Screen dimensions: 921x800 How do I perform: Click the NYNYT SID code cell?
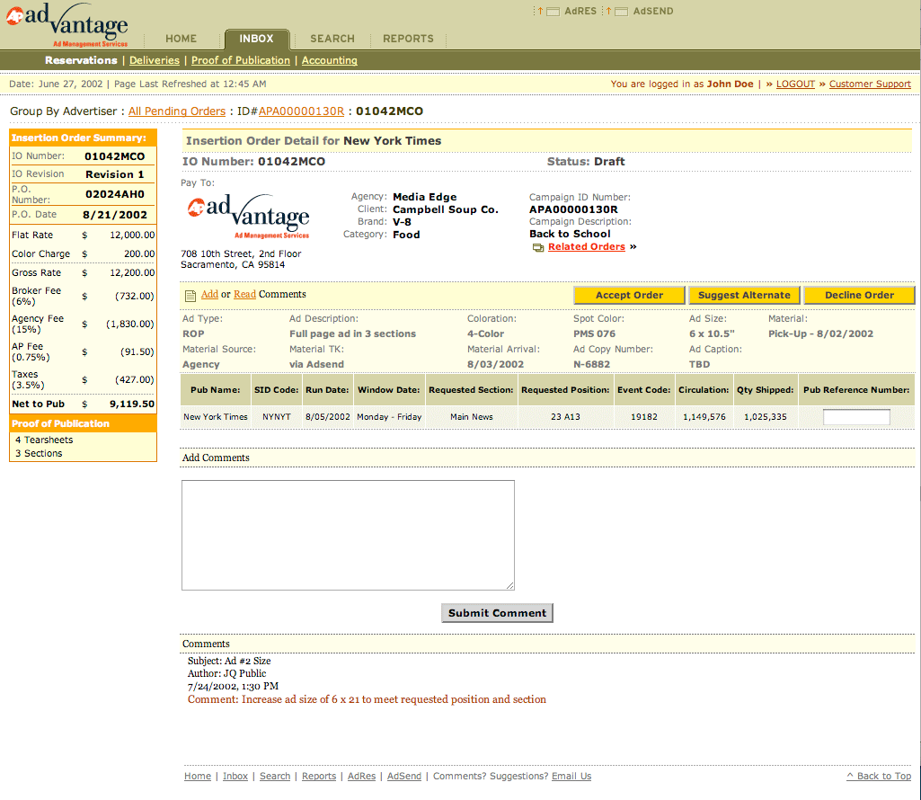point(276,417)
